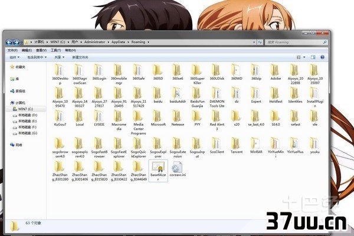Select 本地磁盘 (G:) in navigation pane
Viewport: 354px width, 236px height.
(x=25, y=133)
